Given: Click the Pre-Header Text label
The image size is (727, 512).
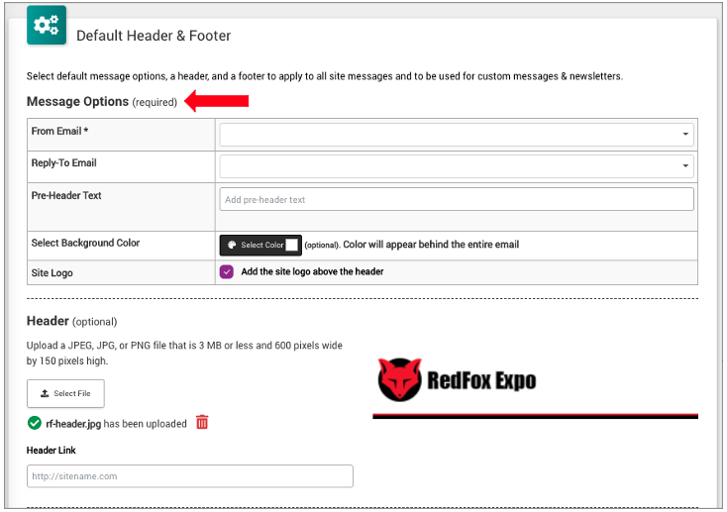Looking at the screenshot, I should coord(66,196).
